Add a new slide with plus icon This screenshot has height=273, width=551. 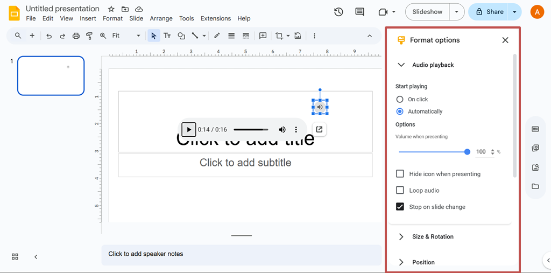point(32,36)
